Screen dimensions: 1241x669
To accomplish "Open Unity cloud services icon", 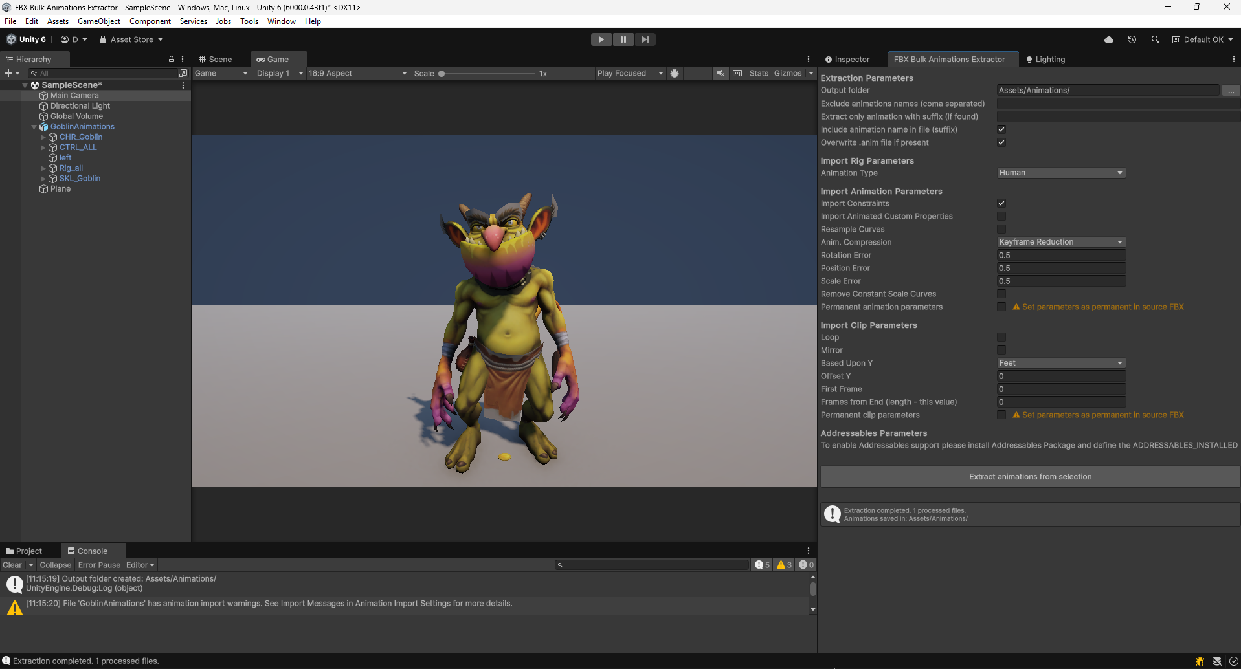I will click(x=1109, y=39).
